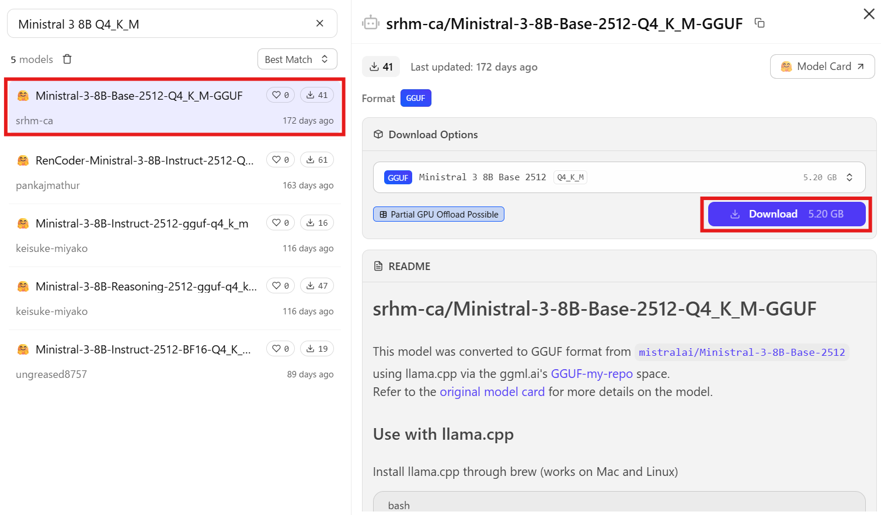Screen dimensions: 881x515
Task: Download the 5.20 GB model file
Action: coord(786,214)
